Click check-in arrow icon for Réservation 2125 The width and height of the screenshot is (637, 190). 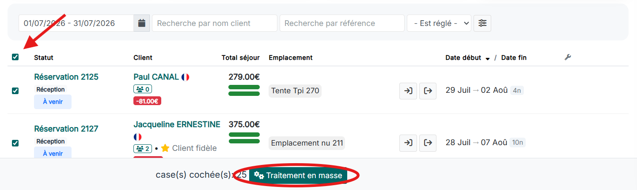click(x=408, y=91)
